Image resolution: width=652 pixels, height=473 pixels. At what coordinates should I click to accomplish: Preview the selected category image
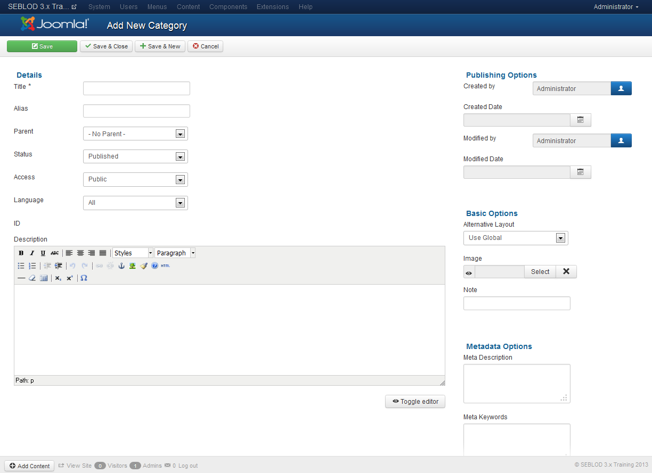pos(469,271)
